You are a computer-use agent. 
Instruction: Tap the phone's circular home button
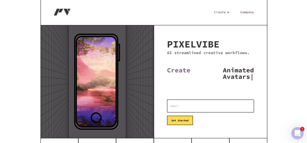tap(96, 118)
